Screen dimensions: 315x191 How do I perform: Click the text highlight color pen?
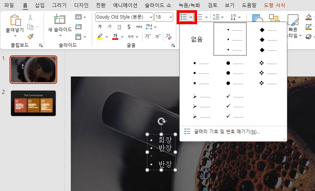pyautogui.click(x=100, y=36)
